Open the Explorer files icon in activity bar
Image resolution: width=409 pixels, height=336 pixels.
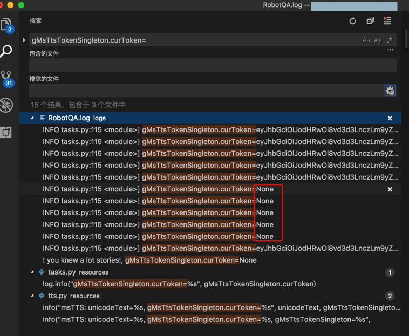(6, 25)
